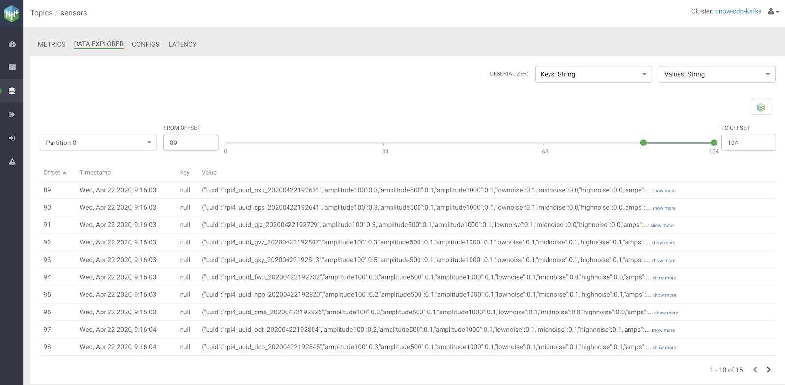Select the value text containing rpi4_uuid_hpp
The height and width of the screenshot is (385, 785).
click(426, 295)
